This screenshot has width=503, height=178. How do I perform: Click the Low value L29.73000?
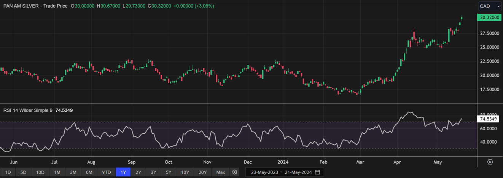point(134,6)
